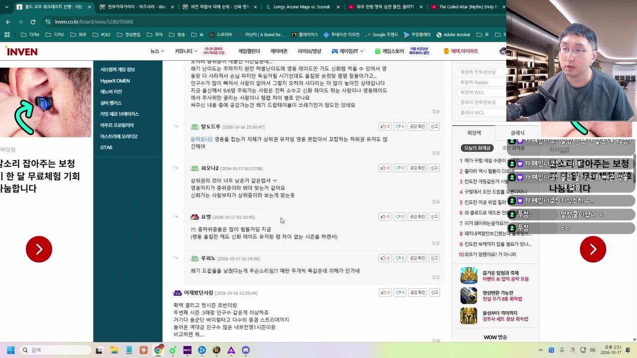Report the 요빙 comment with 신고
This screenshot has height=358, width=637.
434,217
